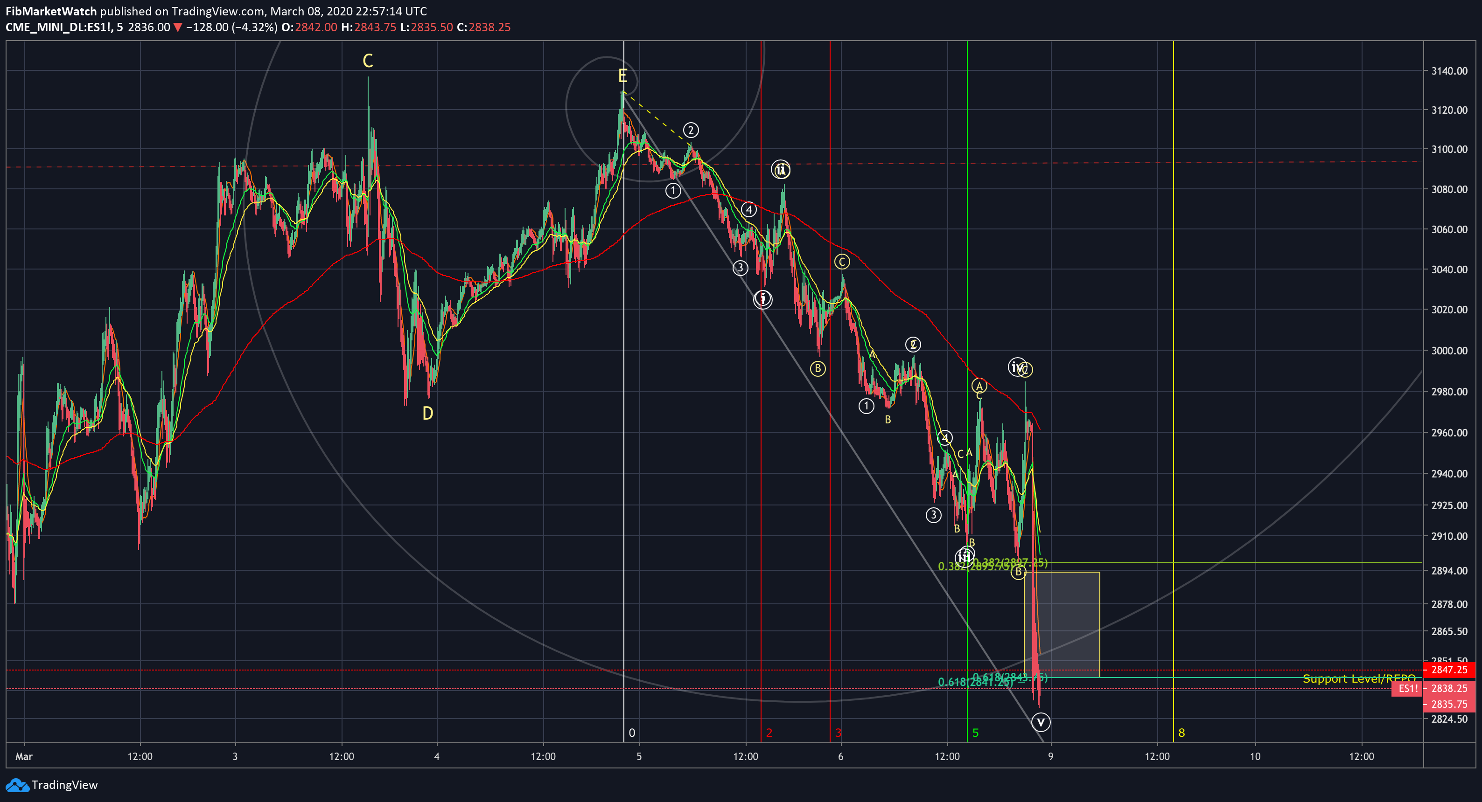Click the 3140.00 price axis label

tap(1449, 71)
